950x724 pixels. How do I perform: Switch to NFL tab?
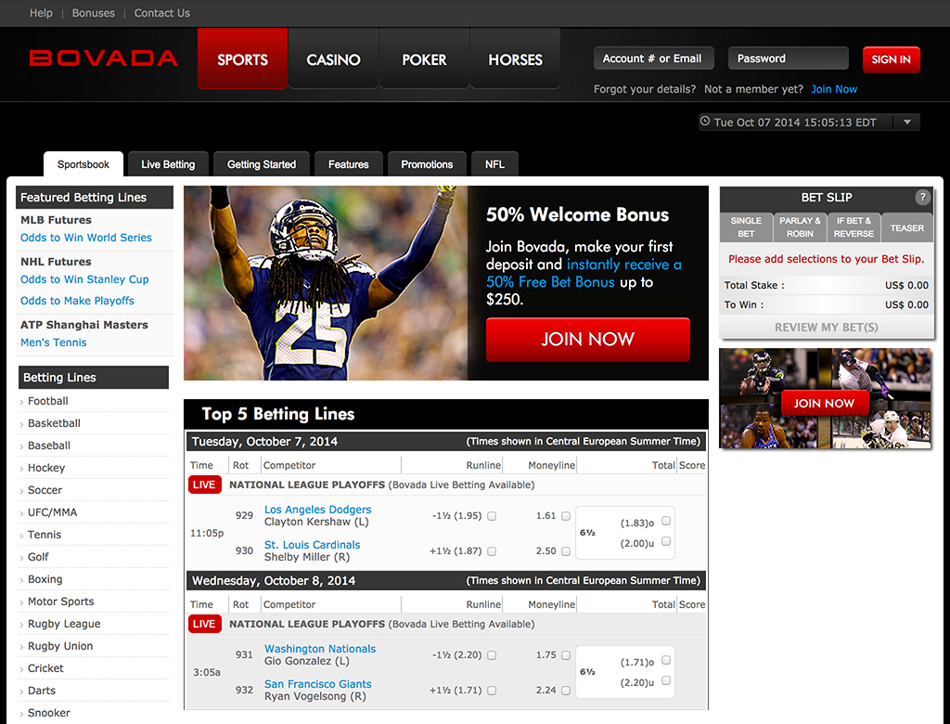click(494, 164)
